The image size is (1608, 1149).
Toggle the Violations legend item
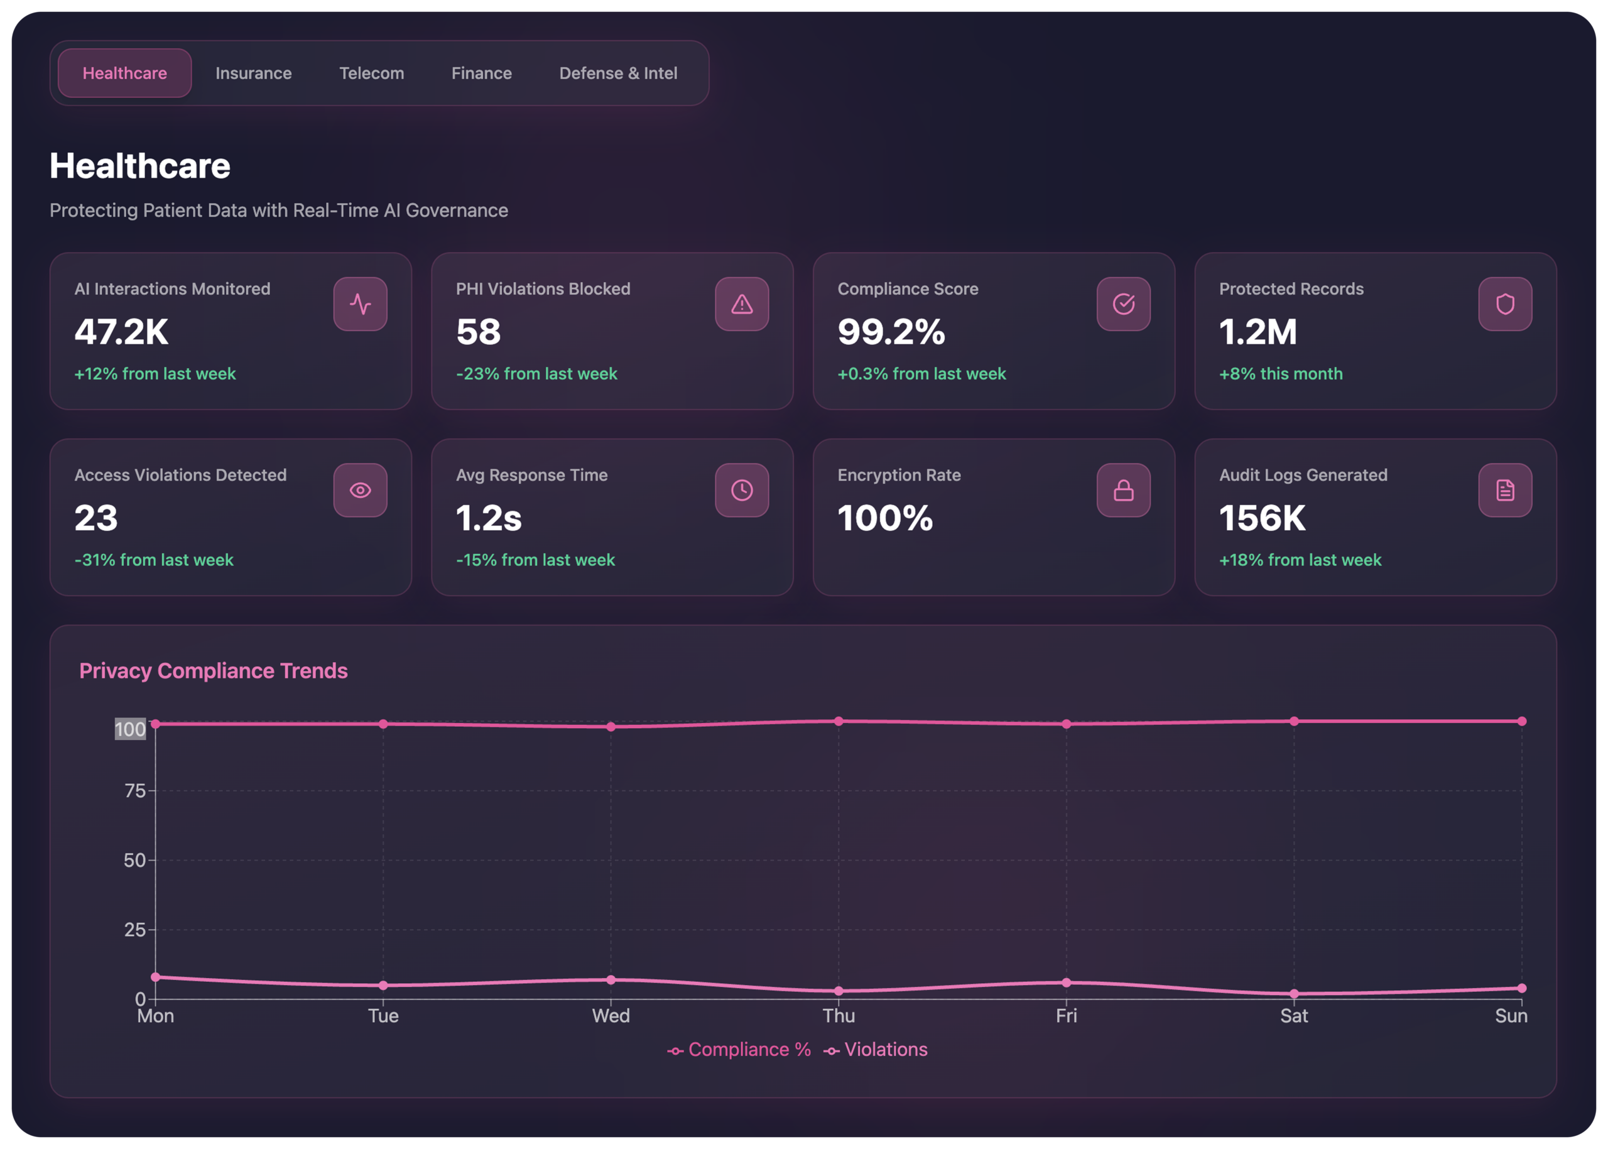[876, 1049]
